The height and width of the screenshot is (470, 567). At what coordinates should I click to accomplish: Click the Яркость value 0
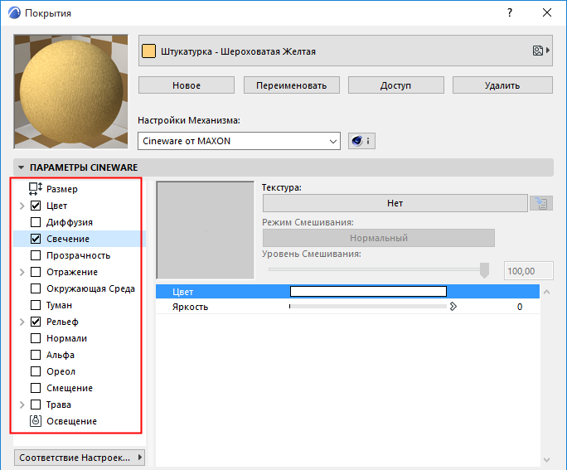(x=520, y=307)
